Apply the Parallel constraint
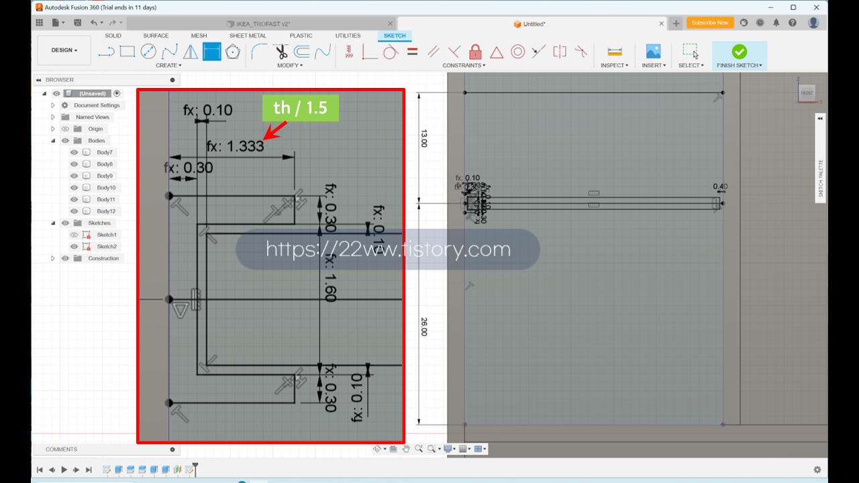Image resolution: width=859 pixels, height=483 pixels. coord(434,52)
